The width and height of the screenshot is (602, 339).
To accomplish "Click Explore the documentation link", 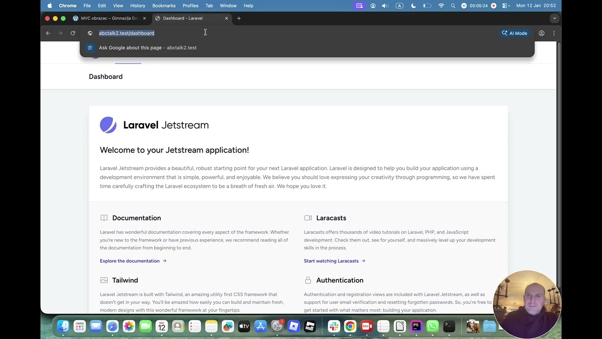I will (133, 261).
